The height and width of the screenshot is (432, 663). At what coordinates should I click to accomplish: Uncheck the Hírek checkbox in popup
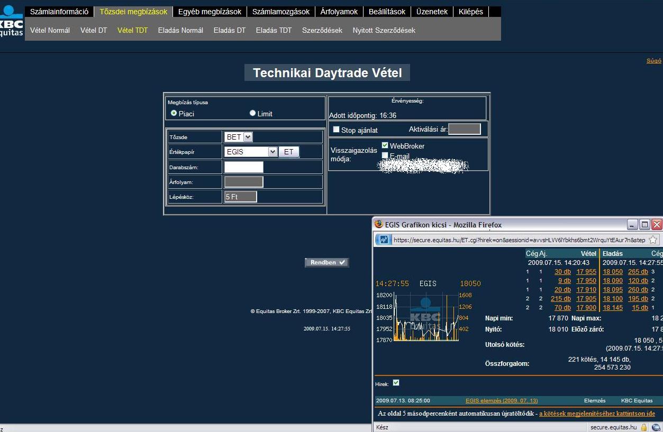[396, 383]
